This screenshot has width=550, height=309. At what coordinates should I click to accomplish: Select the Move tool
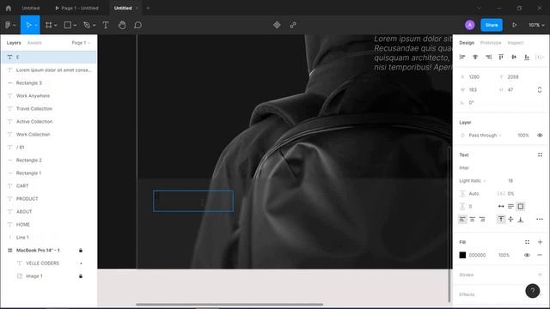click(x=28, y=25)
